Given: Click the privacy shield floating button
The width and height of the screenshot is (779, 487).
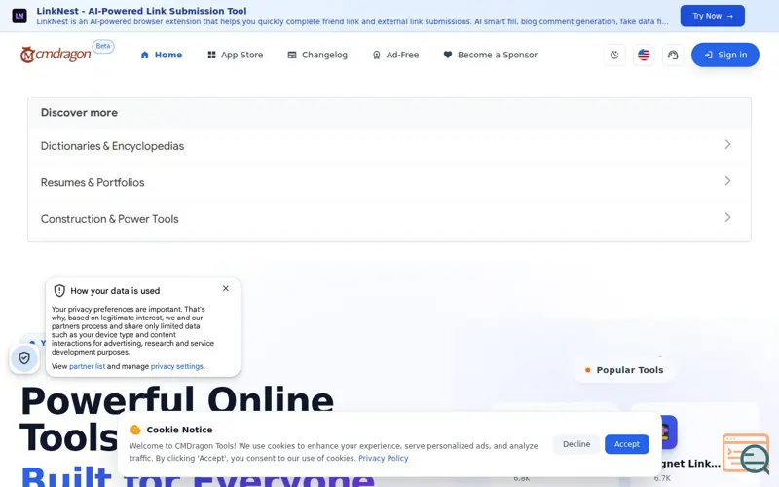Looking at the screenshot, I should point(24,357).
